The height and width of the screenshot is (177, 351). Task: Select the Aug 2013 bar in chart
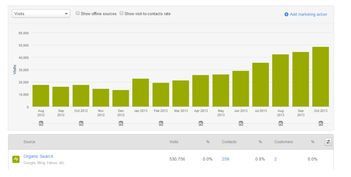pos(281,80)
